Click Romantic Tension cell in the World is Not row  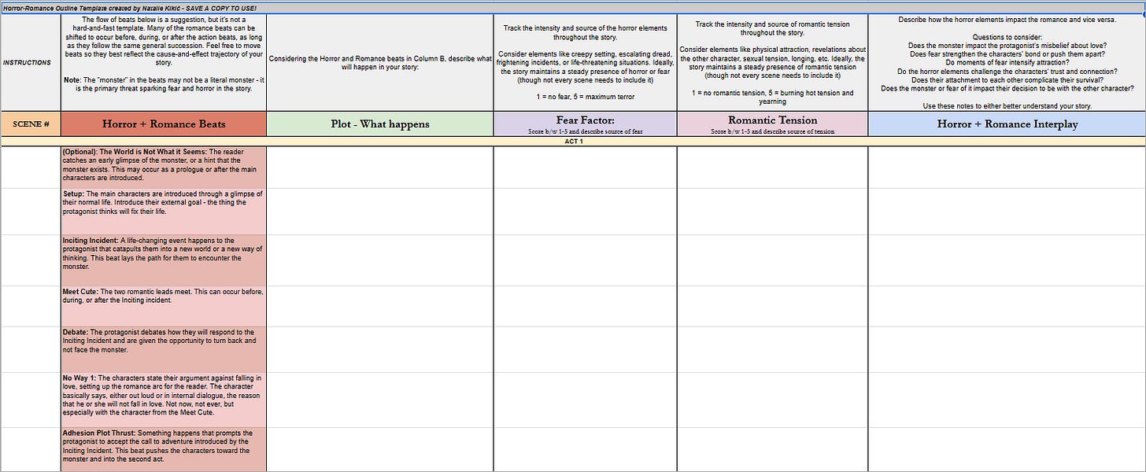(772, 167)
